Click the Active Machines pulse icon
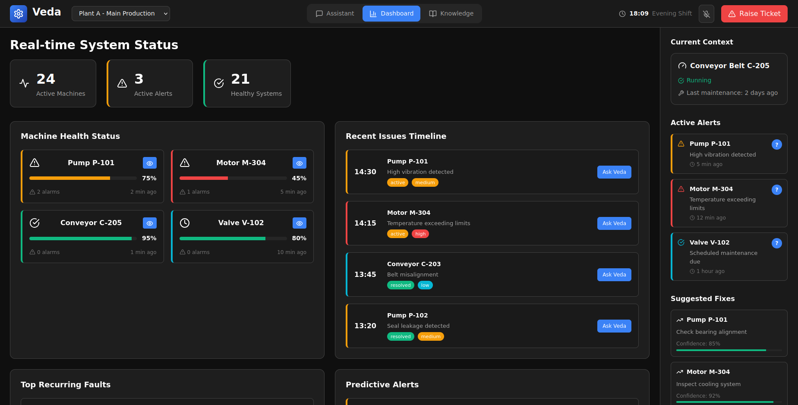This screenshot has width=798, height=405. pyautogui.click(x=25, y=84)
